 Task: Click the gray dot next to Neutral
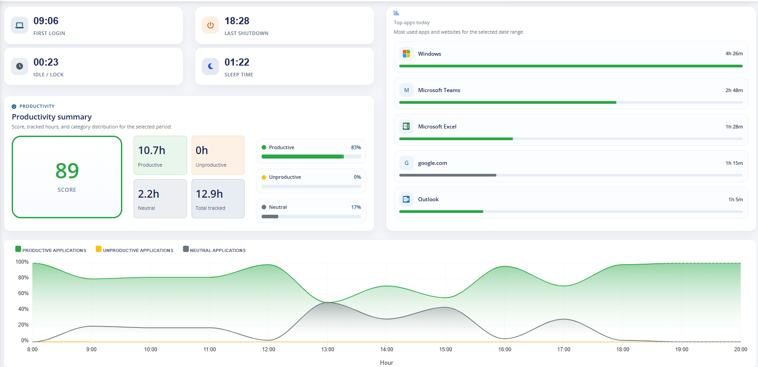coord(264,207)
